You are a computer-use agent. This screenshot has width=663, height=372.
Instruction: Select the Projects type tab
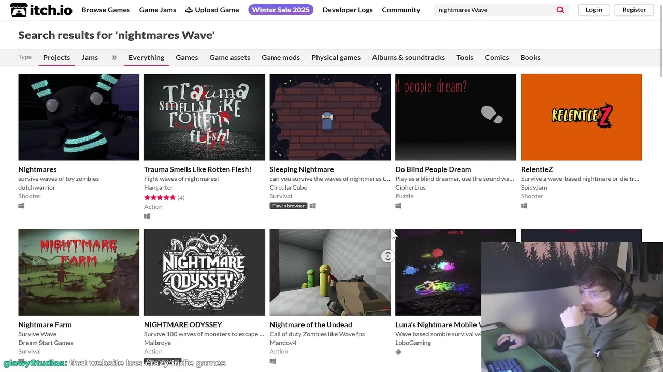click(56, 57)
